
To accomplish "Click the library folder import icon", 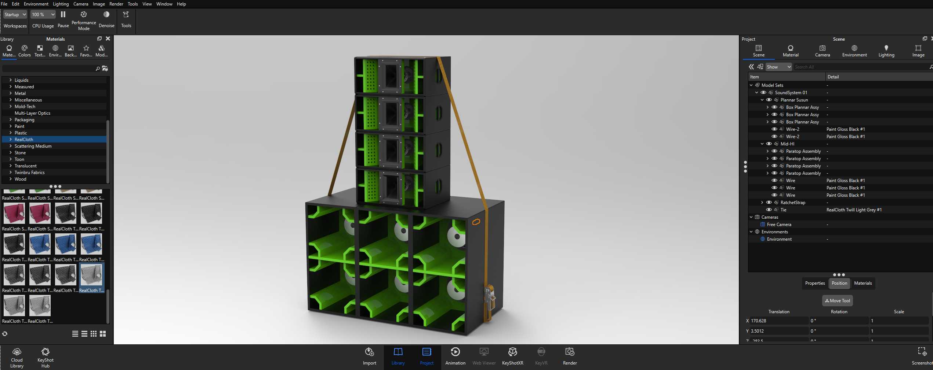I will coord(105,69).
